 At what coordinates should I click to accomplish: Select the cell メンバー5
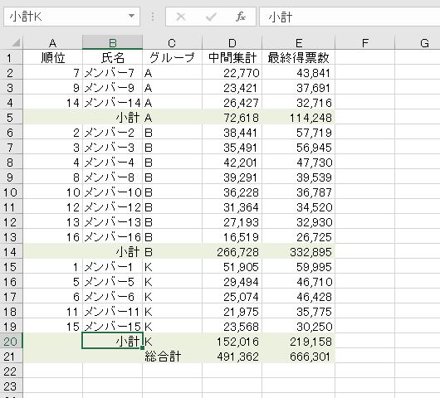(113, 282)
